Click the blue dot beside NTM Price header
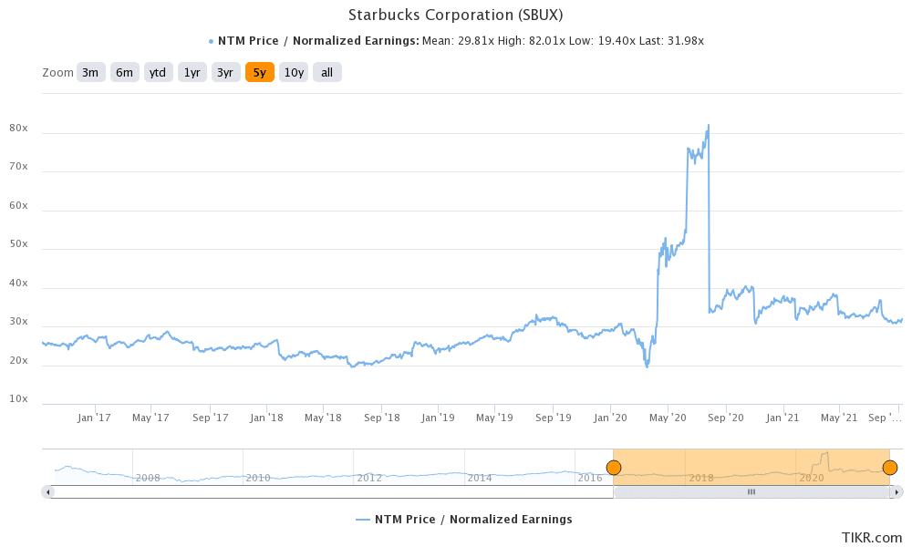Image resolution: width=912 pixels, height=547 pixels. point(212,41)
